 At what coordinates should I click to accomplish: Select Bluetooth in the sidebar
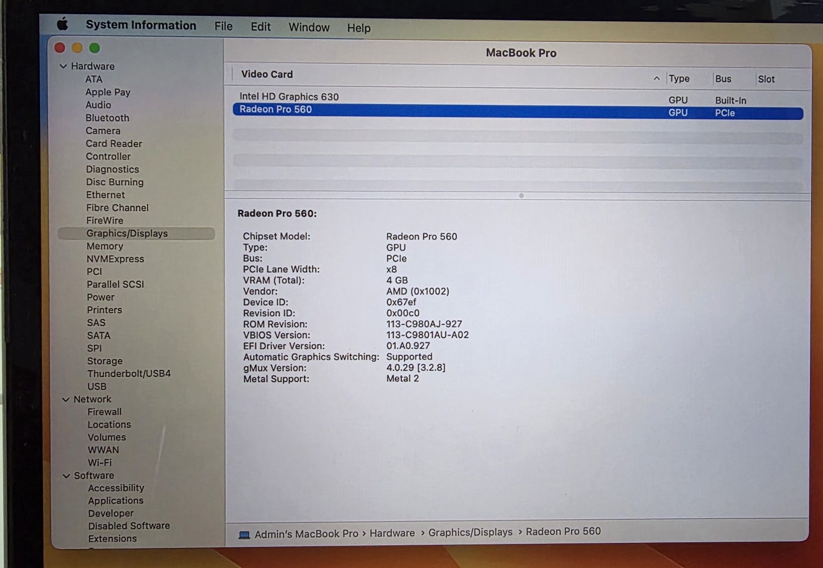107,118
